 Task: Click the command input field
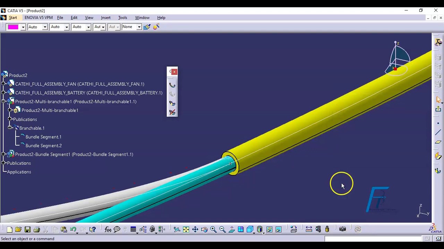[x=373, y=239]
